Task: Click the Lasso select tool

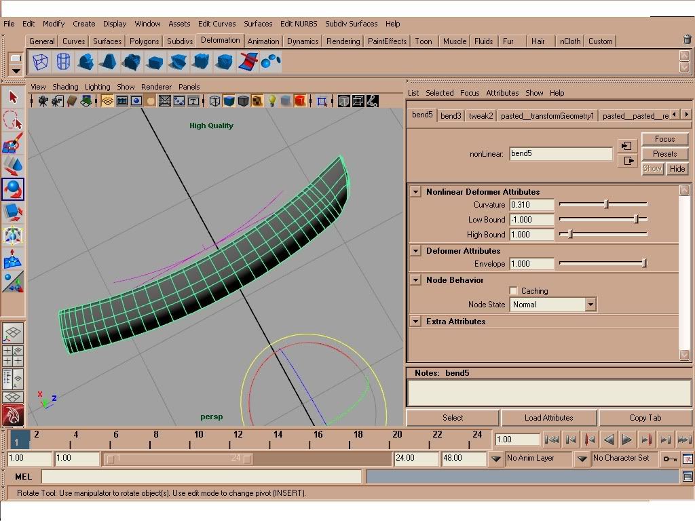Action: coord(13,121)
